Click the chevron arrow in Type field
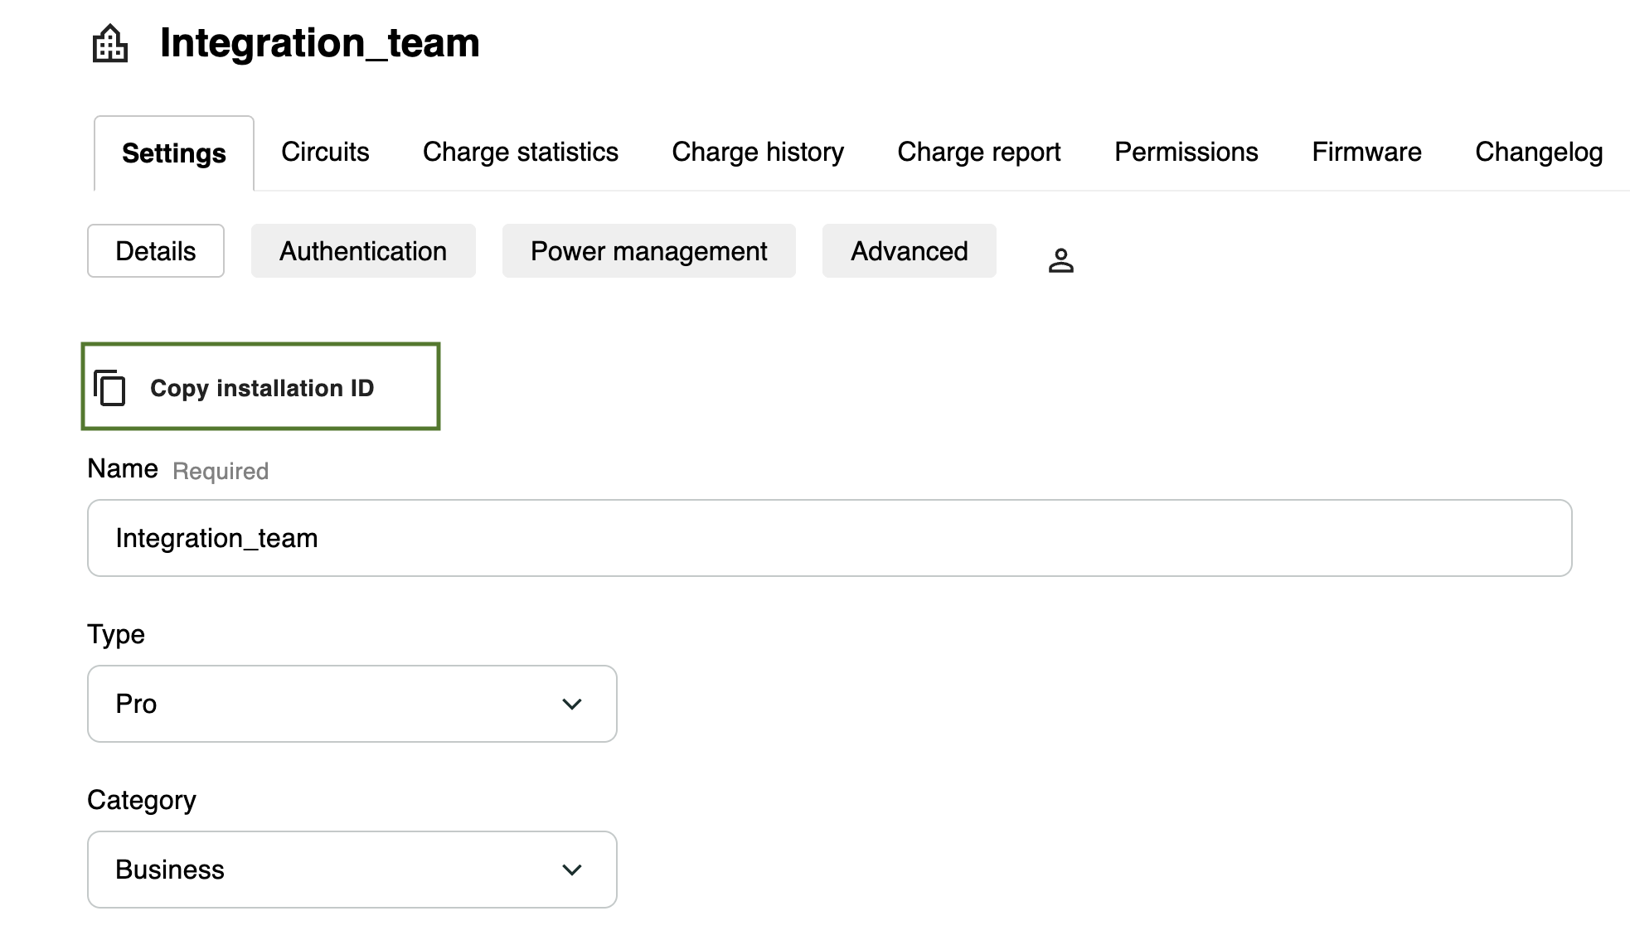The image size is (1630, 945). [x=572, y=704]
